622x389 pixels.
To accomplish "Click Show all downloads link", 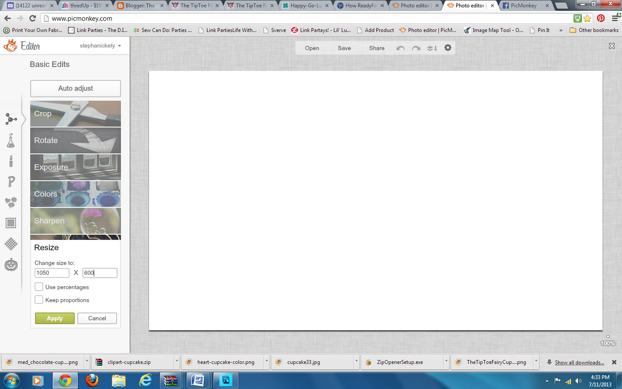I will coord(579,362).
